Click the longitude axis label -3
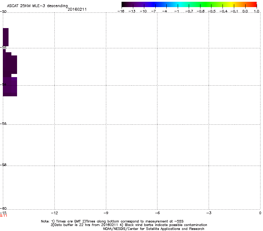The image size is (263, 231). pyautogui.click(x=209, y=213)
